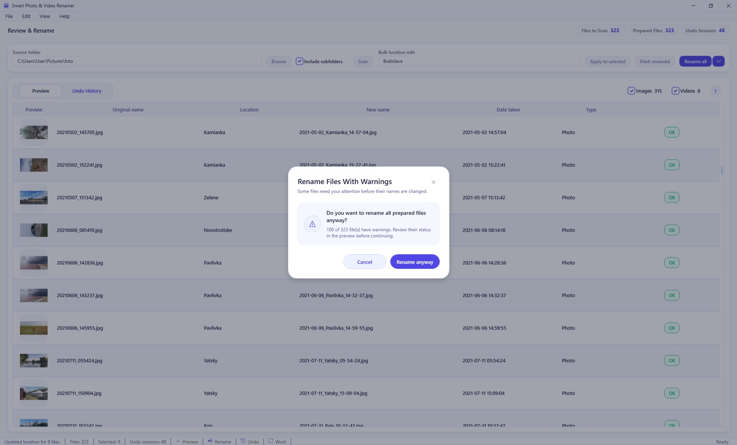Open the Edit menu
Screen dimensions: 737x445
(x=26, y=16)
